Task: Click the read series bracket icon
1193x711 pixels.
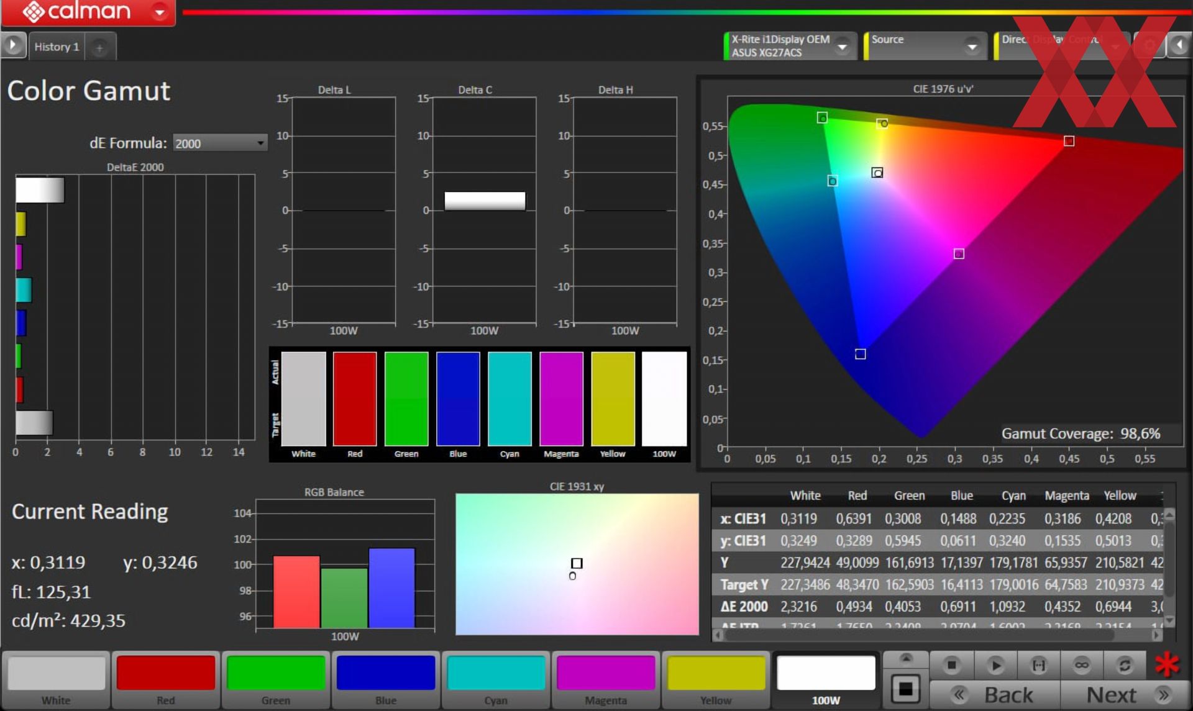Action: coord(1038,665)
